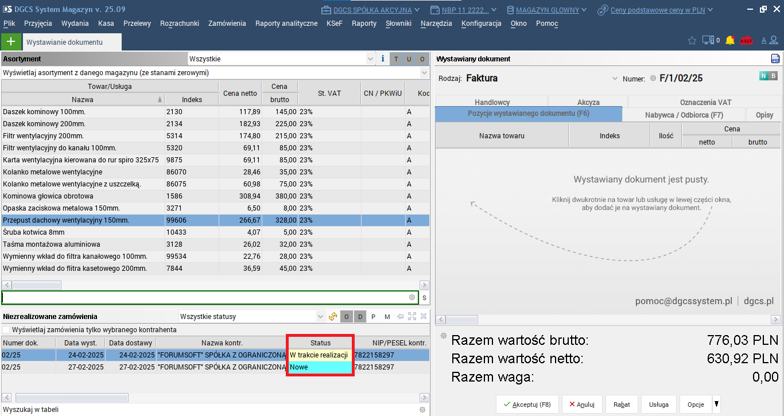Click the warehouse database icon before MAGAZYN GLOWNY
Screen dimensions: 784x416
(x=510, y=10)
